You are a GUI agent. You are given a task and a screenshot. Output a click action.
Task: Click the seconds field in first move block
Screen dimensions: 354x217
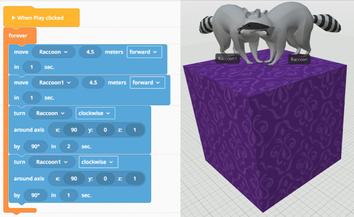[32, 67]
